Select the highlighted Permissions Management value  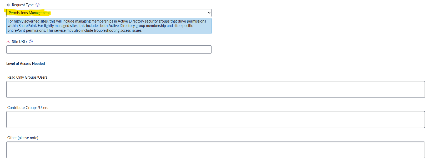29,13
